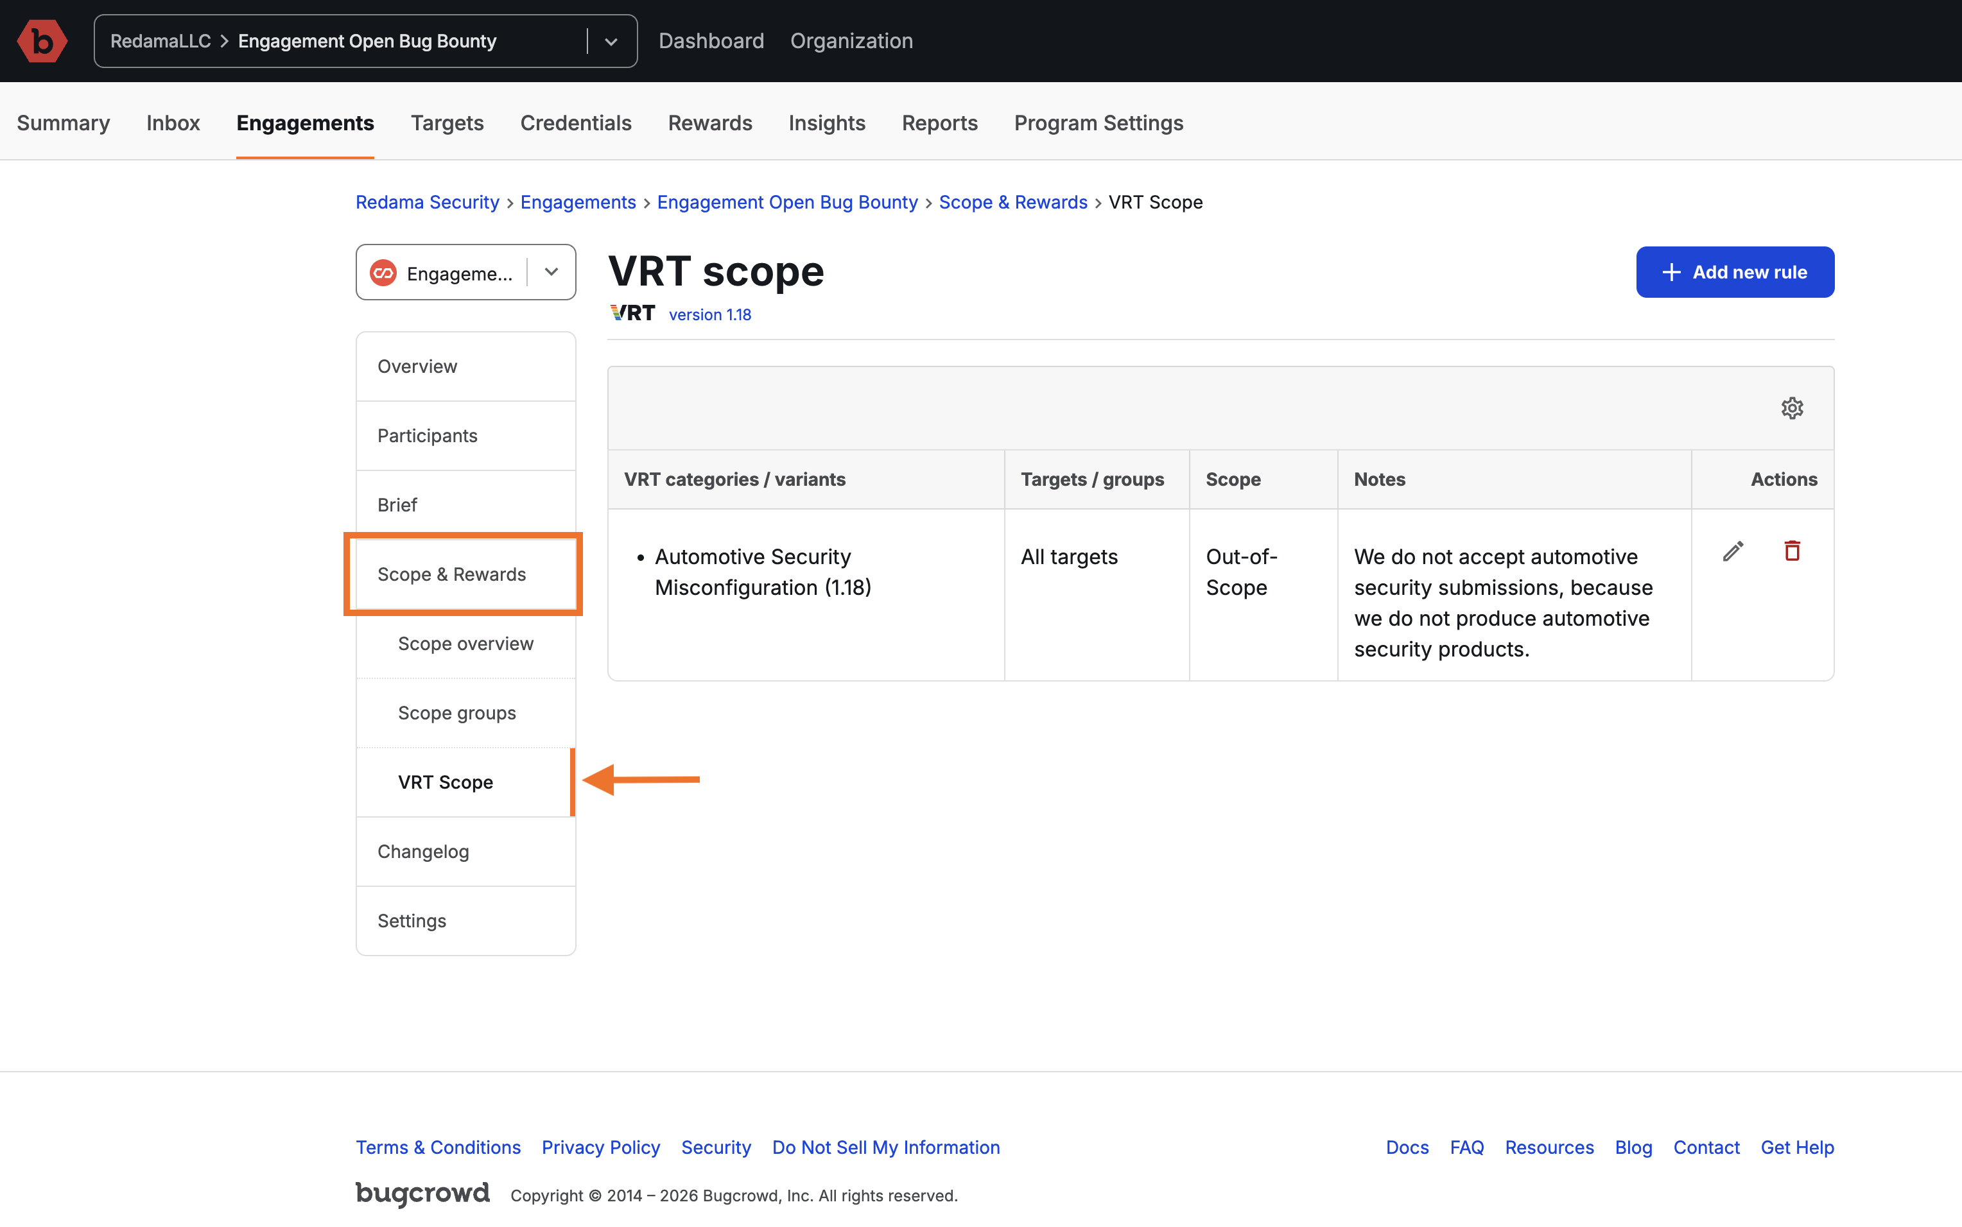Click the Bugcrowd wordmark in the footer
This screenshot has width=1962, height=1227.
point(422,1194)
